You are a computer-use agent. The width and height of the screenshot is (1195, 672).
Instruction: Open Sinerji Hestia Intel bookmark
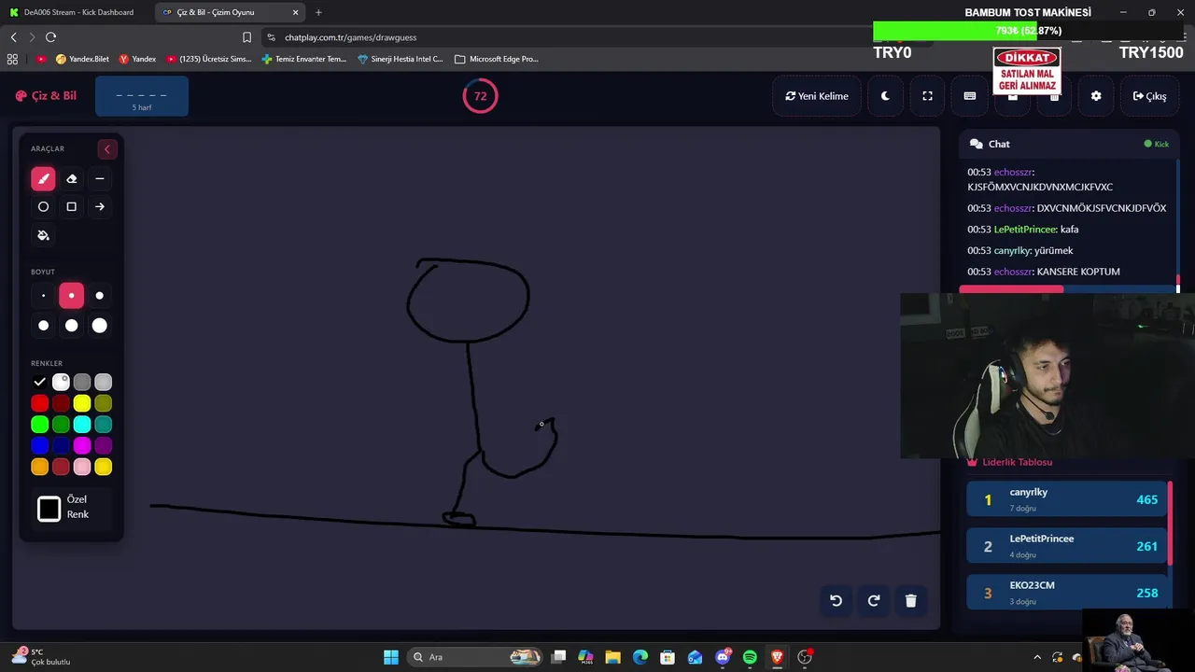click(x=401, y=59)
